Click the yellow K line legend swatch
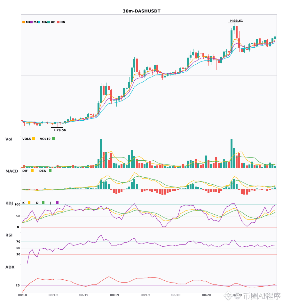 (29, 203)
